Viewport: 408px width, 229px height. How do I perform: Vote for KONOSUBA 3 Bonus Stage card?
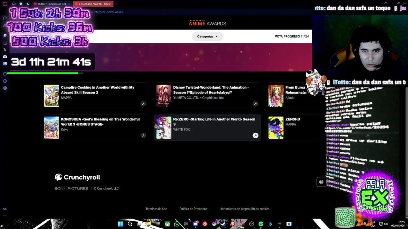pos(95,128)
